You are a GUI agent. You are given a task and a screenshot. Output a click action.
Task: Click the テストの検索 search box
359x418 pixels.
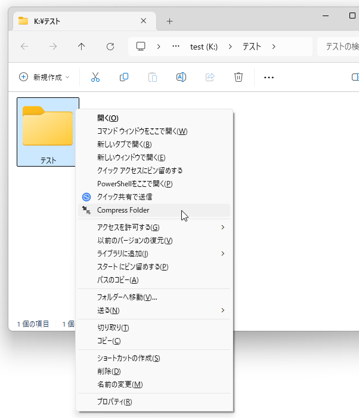click(x=338, y=47)
